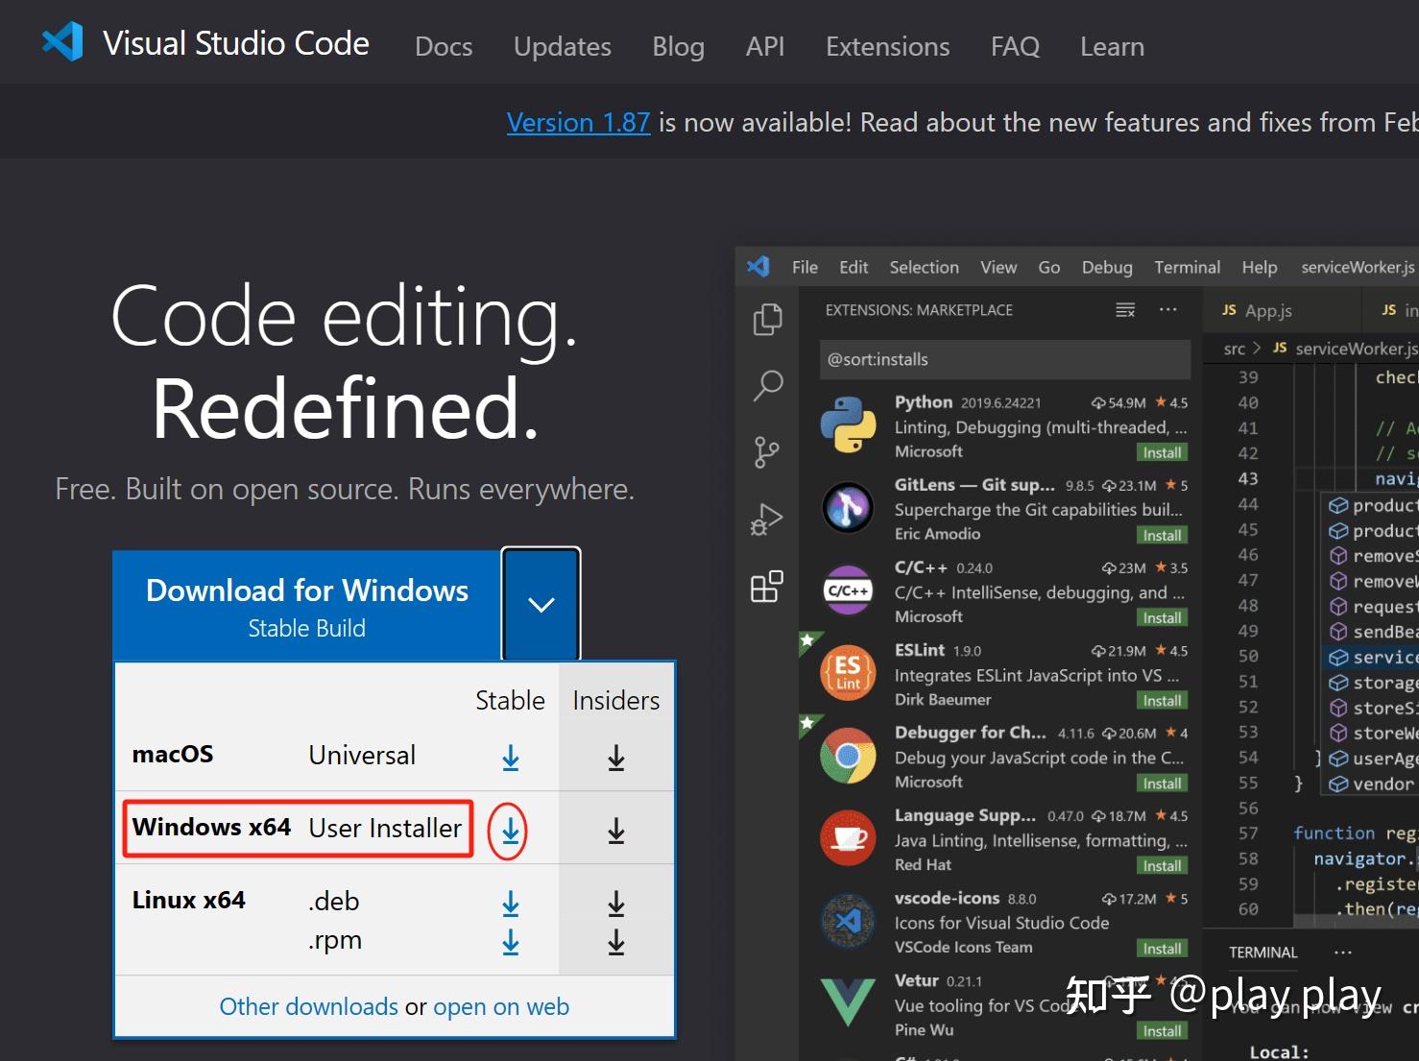
Task: Open the Terminal panel More Actions ellipsis
Action: click(x=1342, y=952)
